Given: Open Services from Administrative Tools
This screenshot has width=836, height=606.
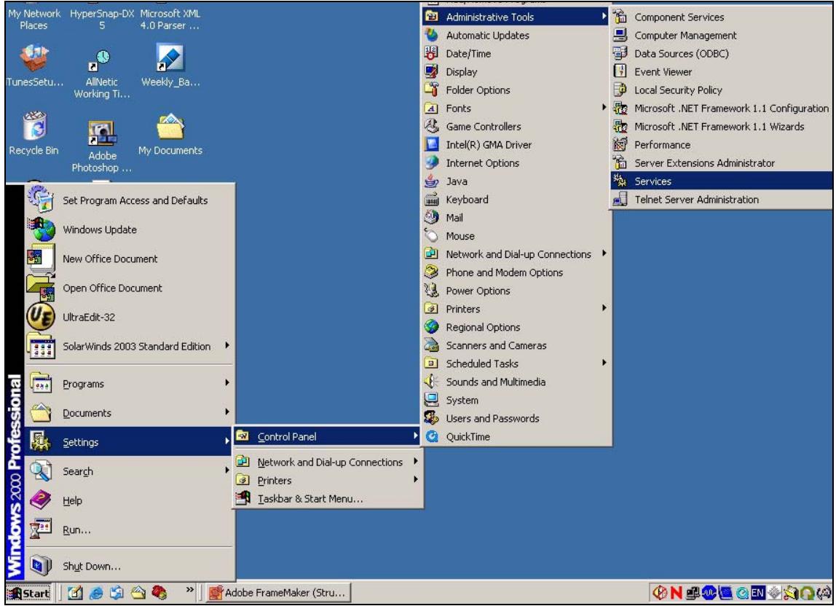Looking at the screenshot, I should pos(722,181).
